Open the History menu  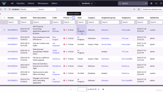[x=31, y=3]
